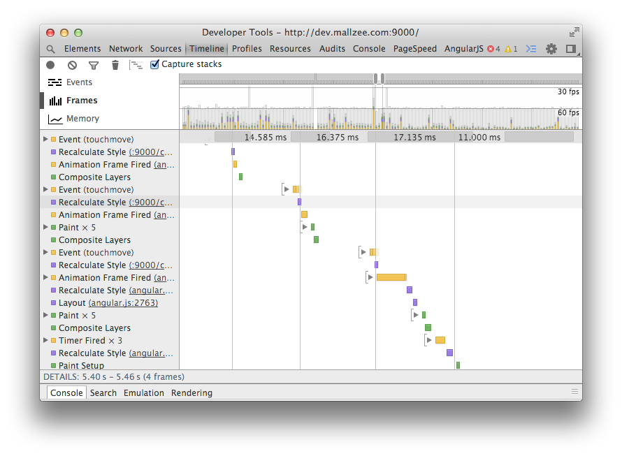Click the yellow warning count icon

pos(508,49)
